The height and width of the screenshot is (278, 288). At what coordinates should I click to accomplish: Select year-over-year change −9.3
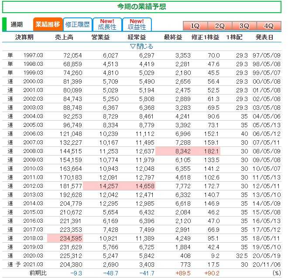click(76, 273)
